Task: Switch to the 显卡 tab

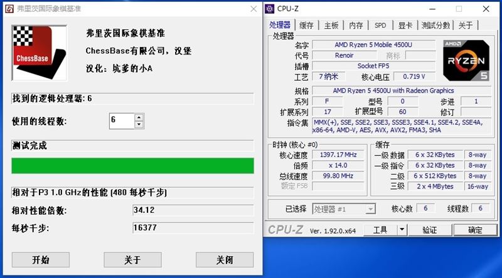Action: pyautogui.click(x=405, y=25)
